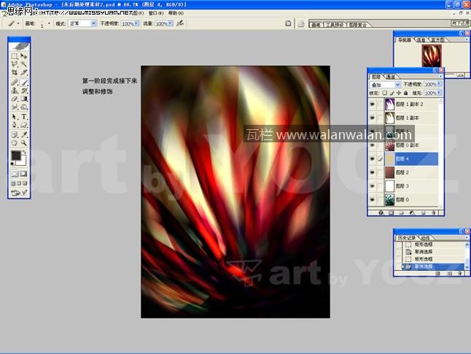
Task: Click the 画笔 brushes palette tab
Action: [x=316, y=24]
